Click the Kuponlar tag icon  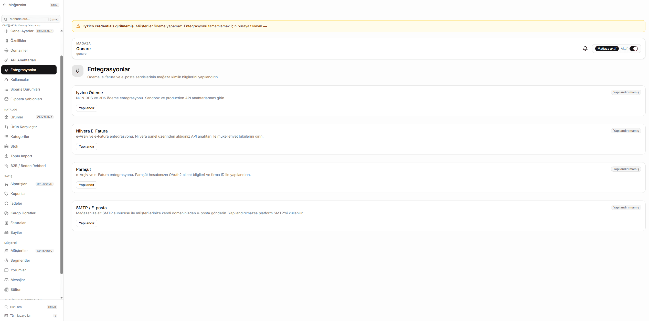[x=6, y=194]
